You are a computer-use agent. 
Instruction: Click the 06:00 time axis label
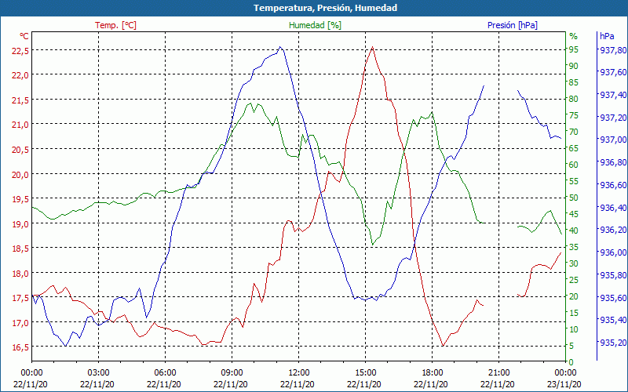point(165,372)
